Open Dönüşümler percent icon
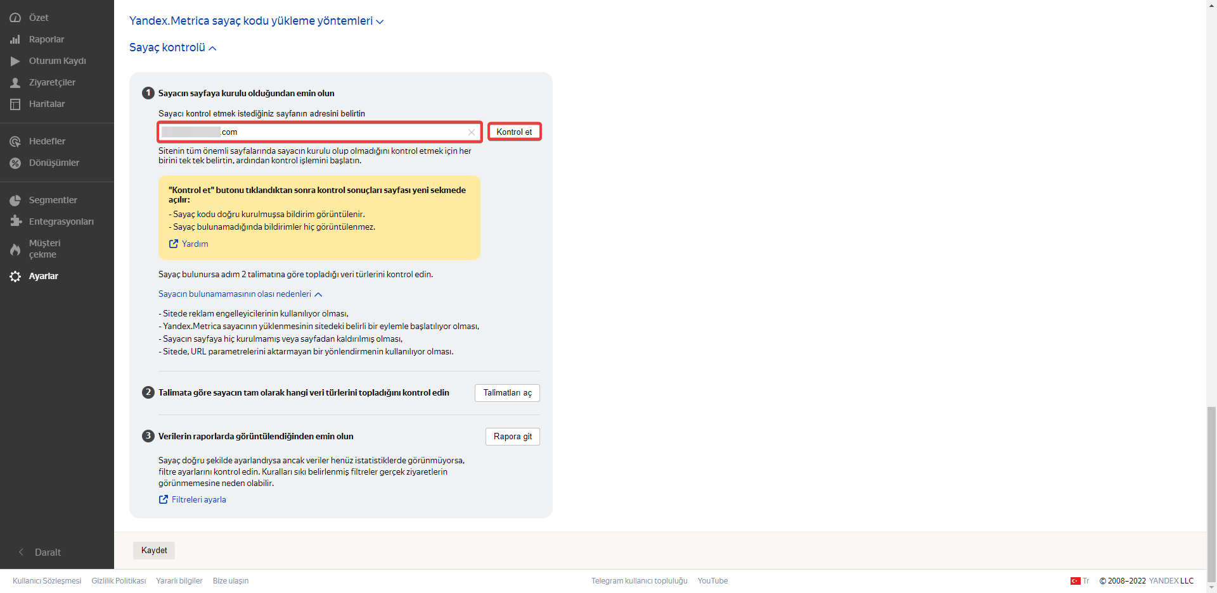Screen dimensions: 1217x593 [x=15, y=163]
